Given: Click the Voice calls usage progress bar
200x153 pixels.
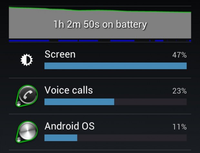Looking at the screenshot, I should point(115,102).
